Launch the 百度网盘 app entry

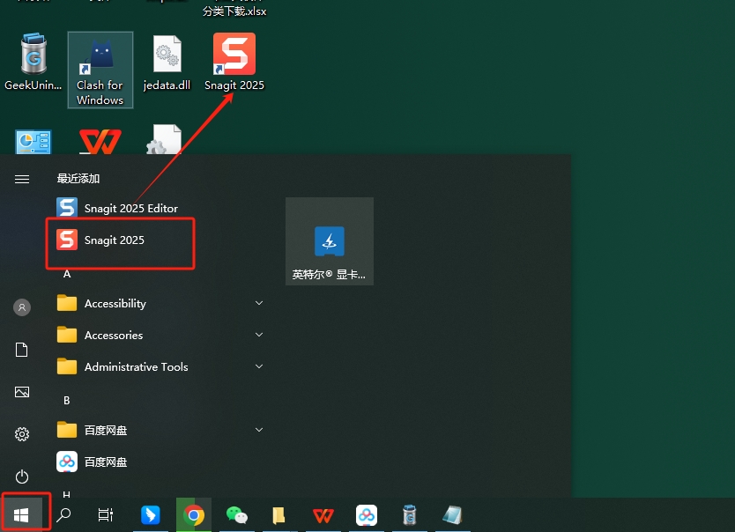pos(160,462)
